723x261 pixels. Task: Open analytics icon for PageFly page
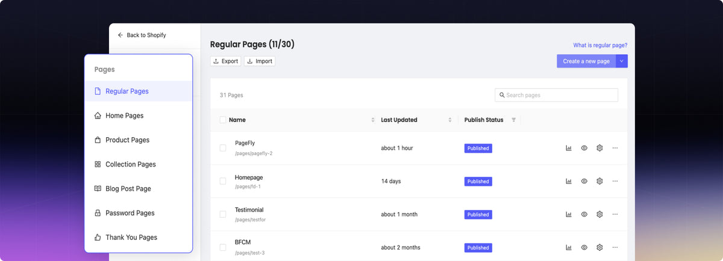click(568, 148)
